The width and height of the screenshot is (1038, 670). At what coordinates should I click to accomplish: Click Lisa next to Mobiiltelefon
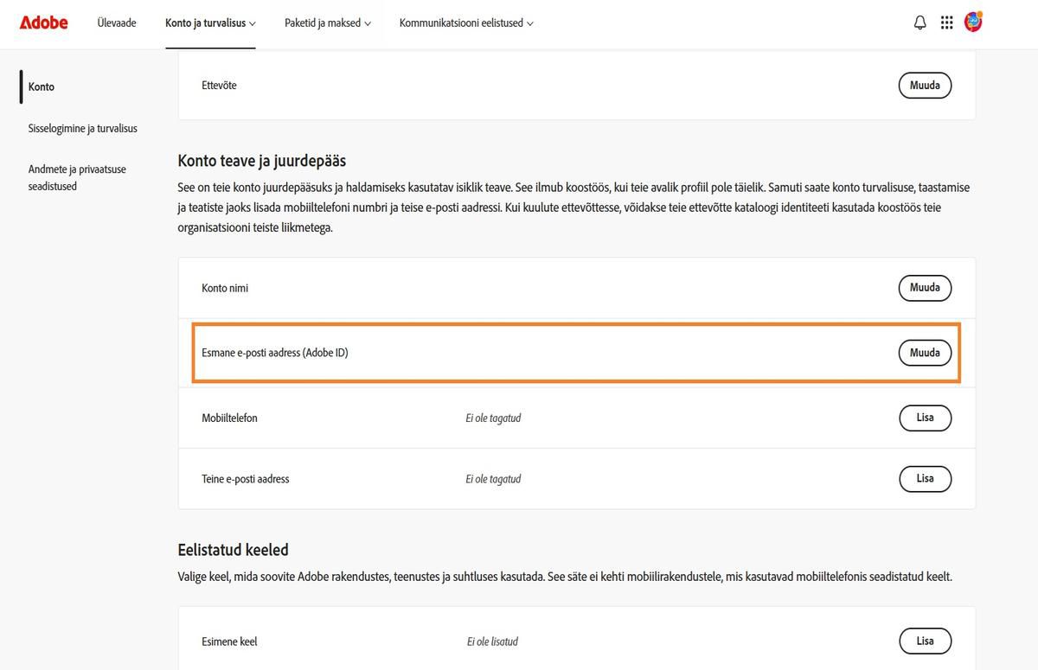pos(925,418)
